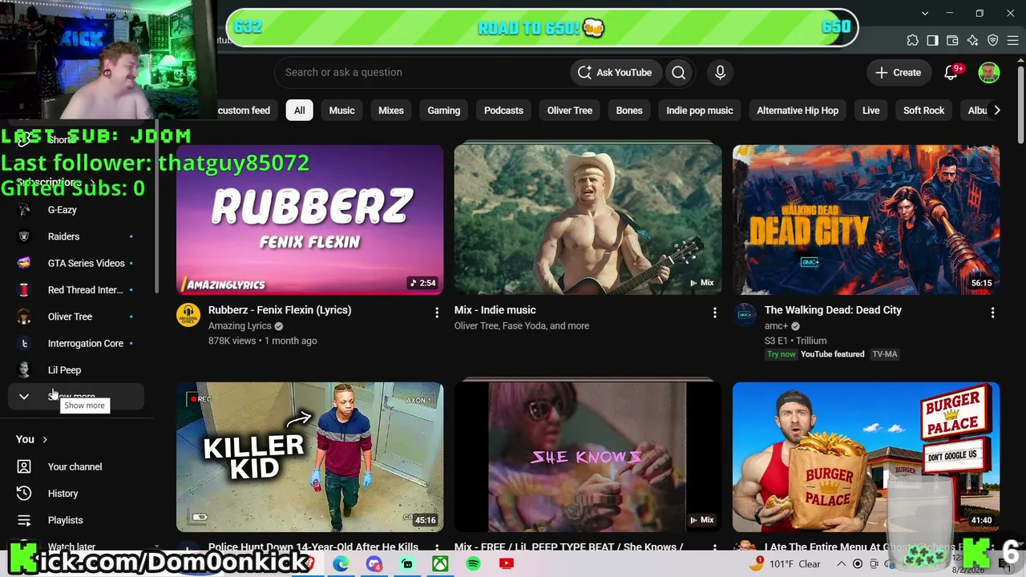Screen dimensions: 1026x577
Task: Click the amc+ channel avatar
Action: click(x=745, y=316)
